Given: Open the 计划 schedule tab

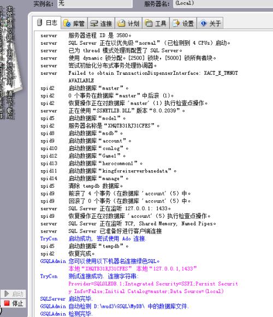Looking at the screenshot, I should [x=128, y=23].
